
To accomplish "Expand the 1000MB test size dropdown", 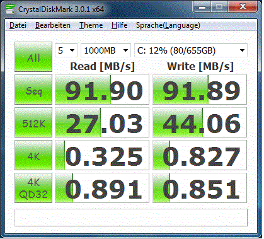I will click(x=106, y=50).
